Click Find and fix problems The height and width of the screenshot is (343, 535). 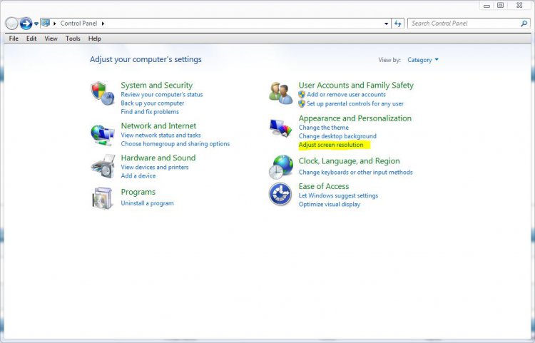150,111
